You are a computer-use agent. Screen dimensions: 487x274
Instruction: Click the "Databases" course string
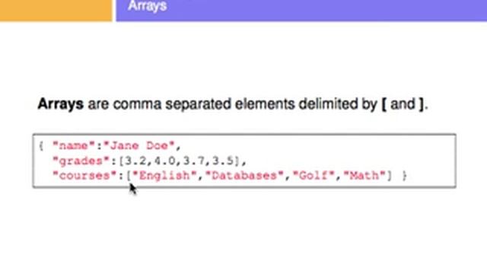click(244, 176)
